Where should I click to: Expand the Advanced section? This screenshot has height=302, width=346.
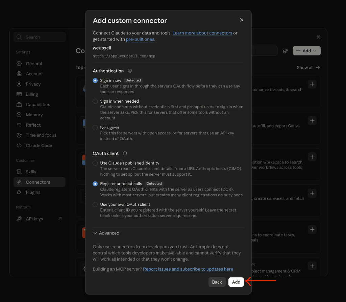coord(106,233)
